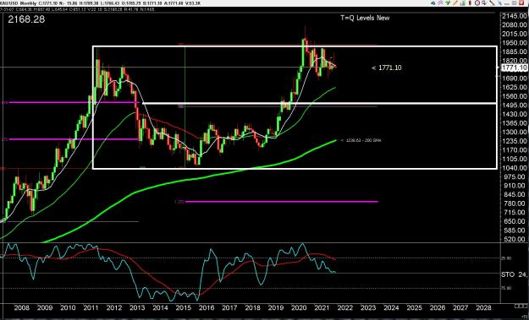Click the 2025 year label on the time axis

[414, 307]
